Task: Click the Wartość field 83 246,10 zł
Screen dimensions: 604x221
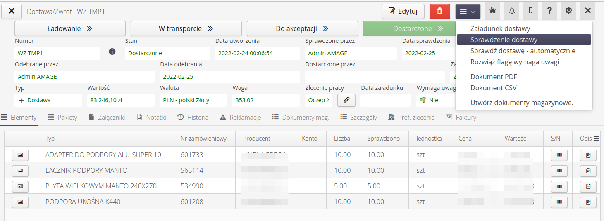Action: (121, 100)
